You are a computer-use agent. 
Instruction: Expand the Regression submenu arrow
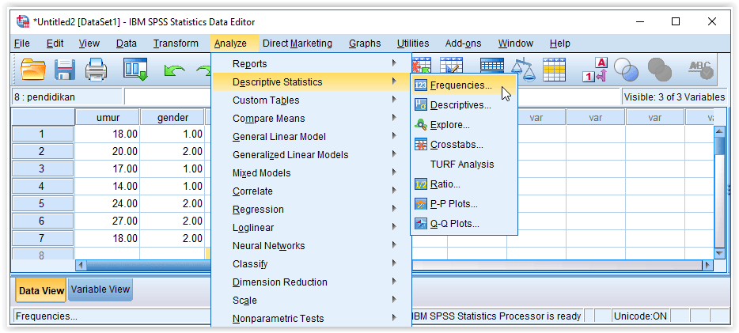point(394,208)
